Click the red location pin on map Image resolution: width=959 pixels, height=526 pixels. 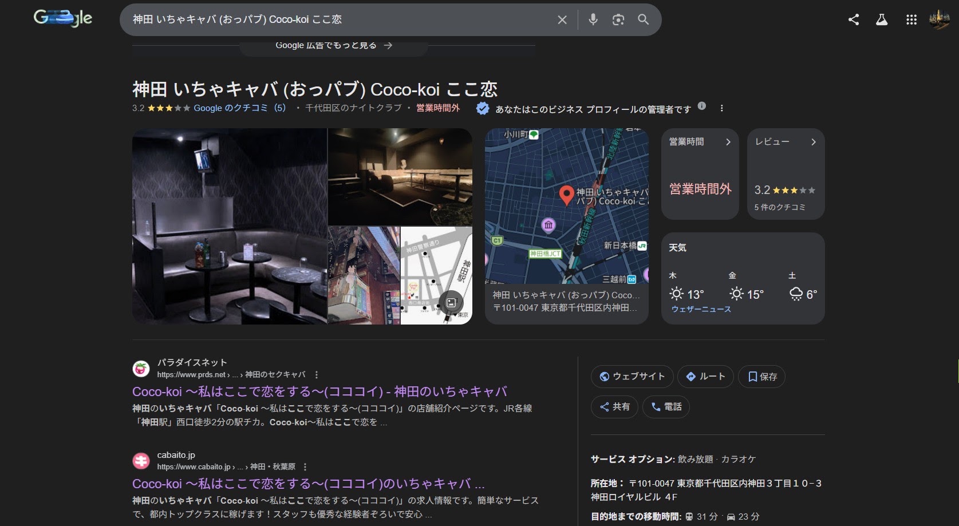pyautogui.click(x=566, y=196)
